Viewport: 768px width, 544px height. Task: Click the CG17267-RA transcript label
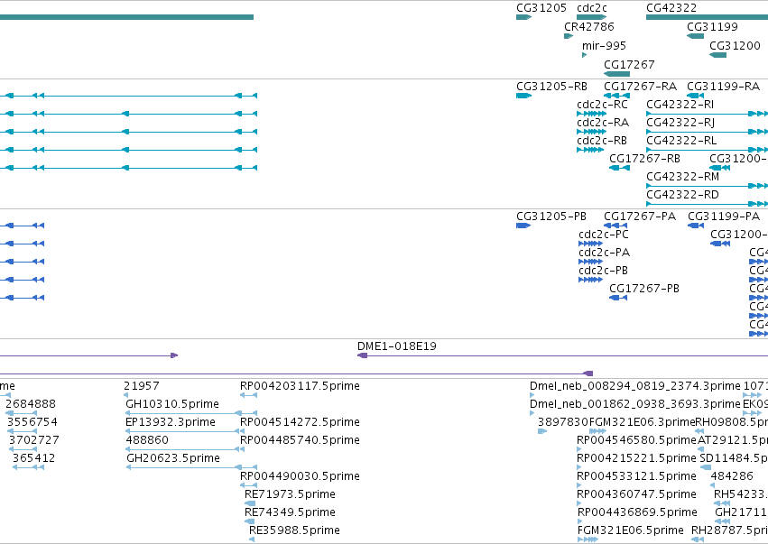click(640, 87)
